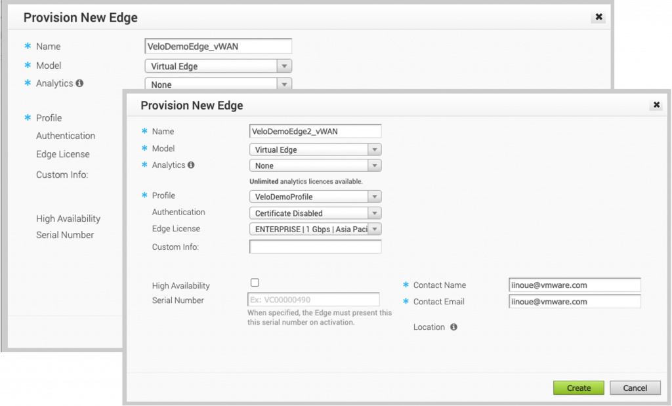Expand the Analytics dropdown set to None

315,166
